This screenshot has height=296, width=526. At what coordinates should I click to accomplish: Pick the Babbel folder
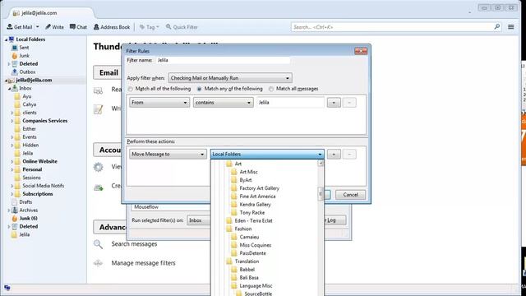point(247,270)
